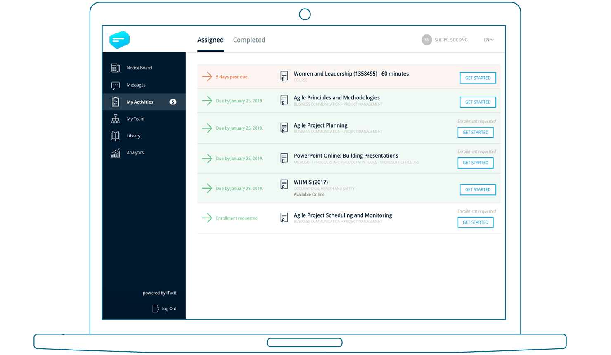Open PowerPoint Online: Building Presentations title

[346, 156]
